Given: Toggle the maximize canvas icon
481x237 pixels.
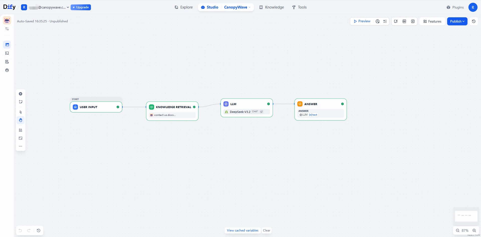Looking at the screenshot, I should [x=21, y=138].
